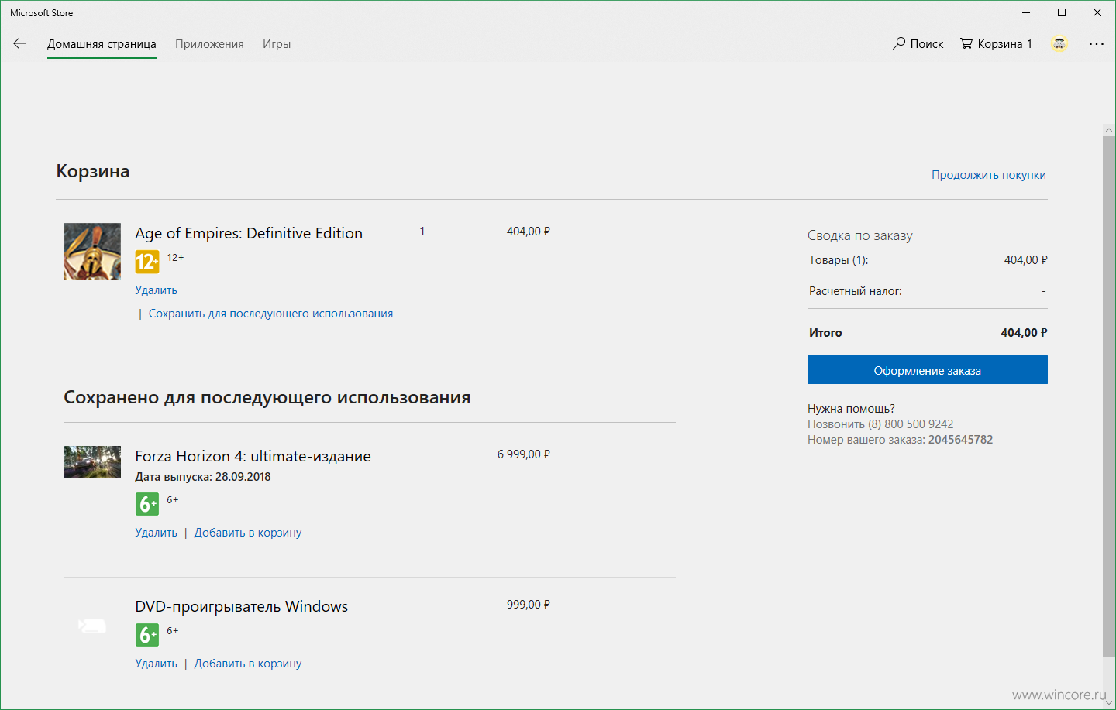Go back with the arrow icon
1116x710 pixels.
pos(19,44)
